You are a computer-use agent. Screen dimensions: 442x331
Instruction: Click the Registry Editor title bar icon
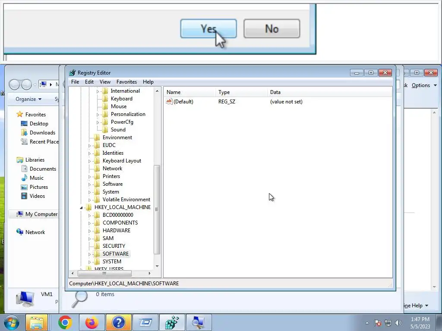pyautogui.click(x=73, y=72)
